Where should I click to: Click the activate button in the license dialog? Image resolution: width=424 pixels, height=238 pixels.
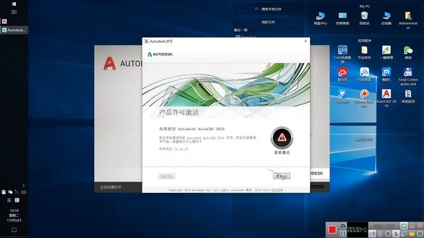[282, 177]
